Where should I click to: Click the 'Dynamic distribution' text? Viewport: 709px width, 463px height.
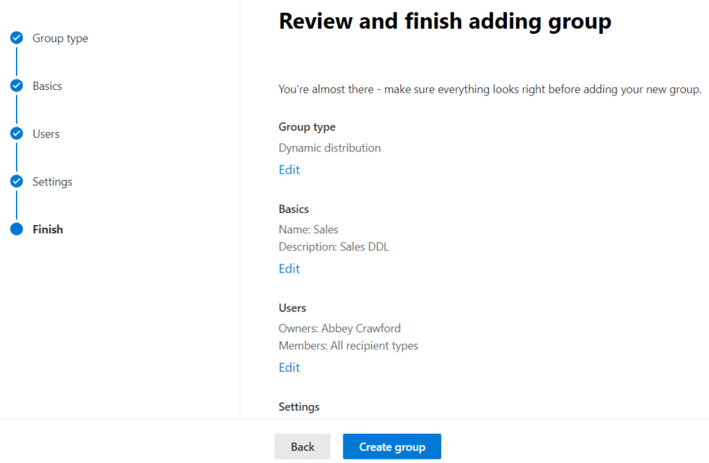pos(330,148)
